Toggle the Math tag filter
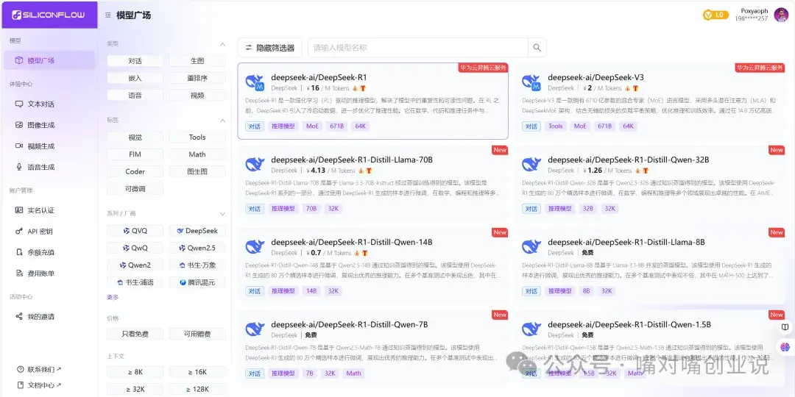The width and height of the screenshot is (795, 397). (197, 154)
